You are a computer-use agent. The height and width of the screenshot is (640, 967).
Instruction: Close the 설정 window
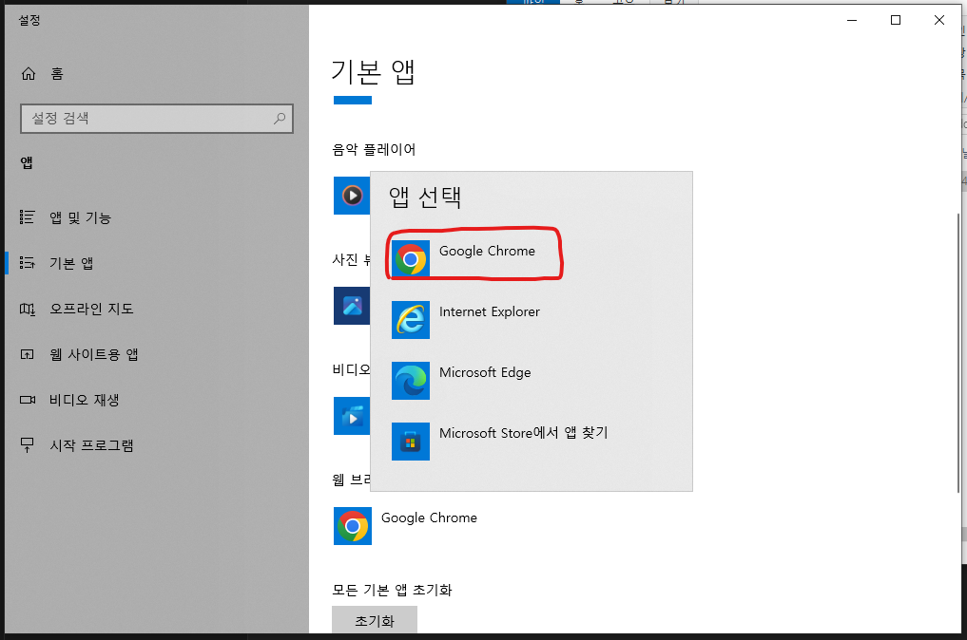(939, 20)
